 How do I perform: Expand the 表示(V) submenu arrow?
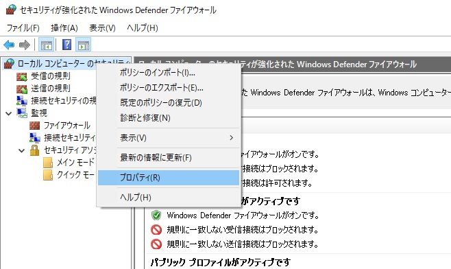point(231,138)
